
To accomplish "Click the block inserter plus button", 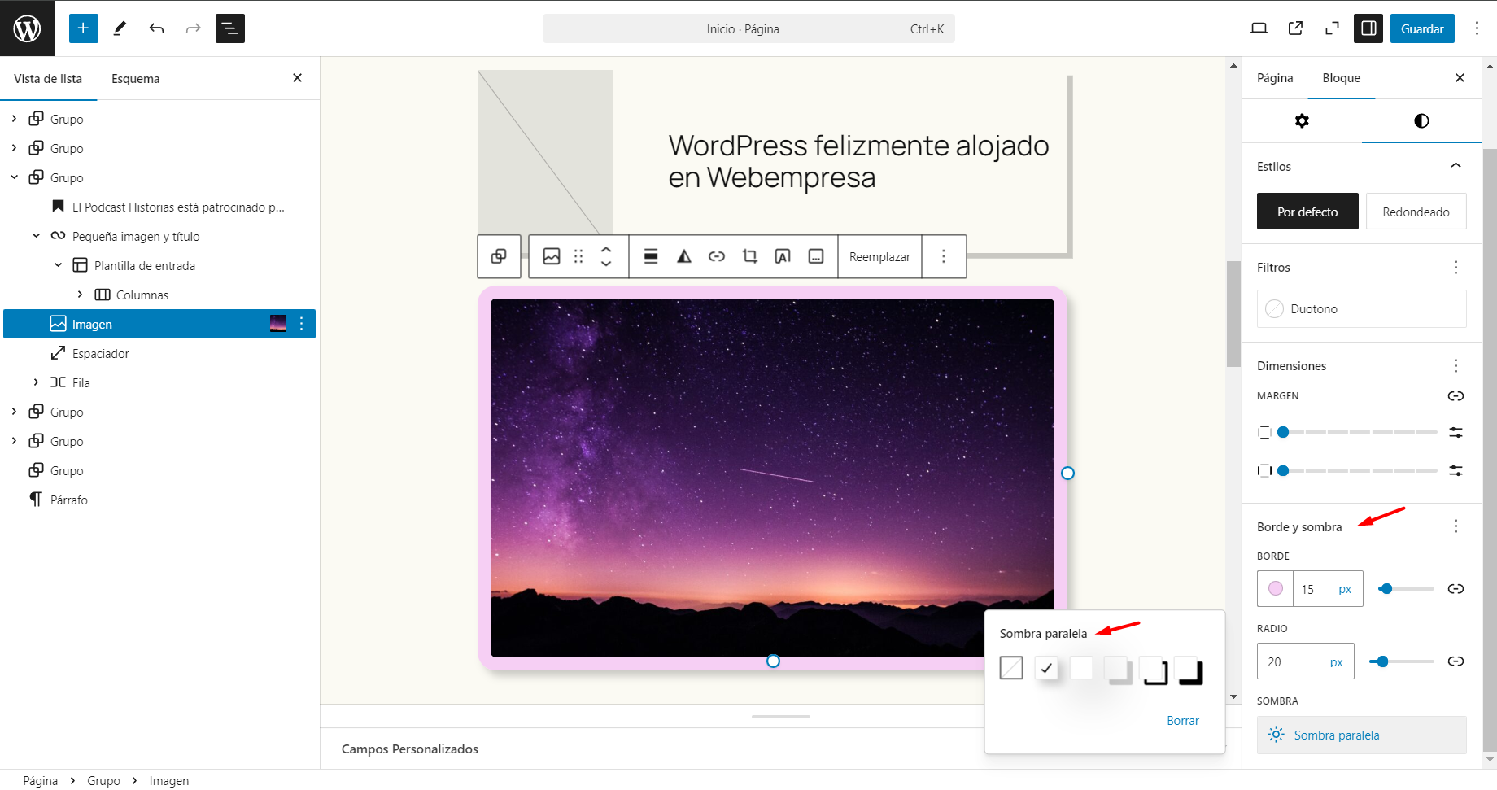I will tap(83, 28).
